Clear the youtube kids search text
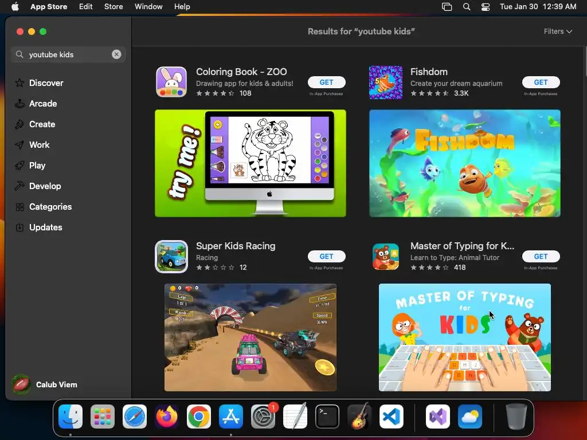 pyautogui.click(x=116, y=54)
